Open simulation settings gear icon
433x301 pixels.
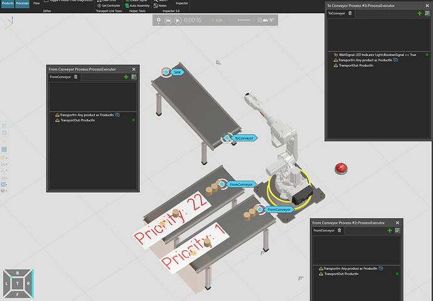click(x=159, y=20)
